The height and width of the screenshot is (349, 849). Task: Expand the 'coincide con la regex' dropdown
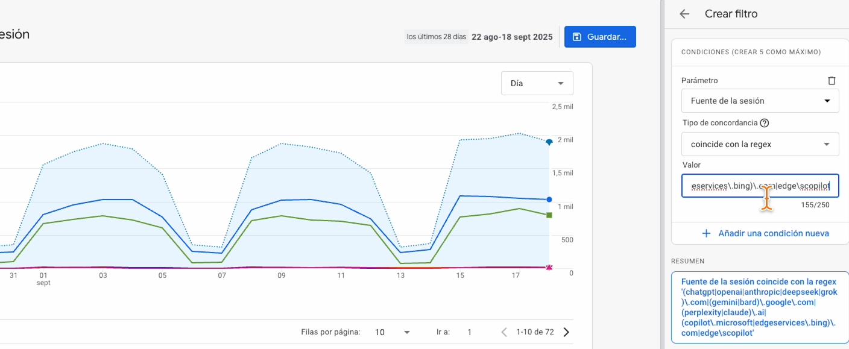760,144
